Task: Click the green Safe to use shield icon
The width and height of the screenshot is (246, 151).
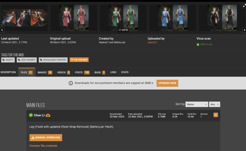Action: [198, 44]
